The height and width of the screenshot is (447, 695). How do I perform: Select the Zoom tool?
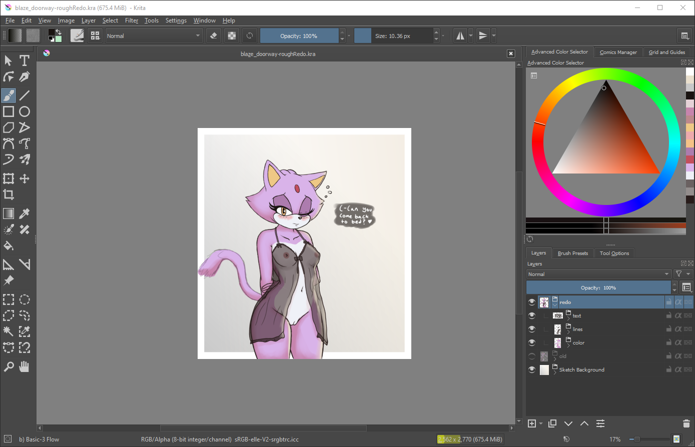coord(9,367)
